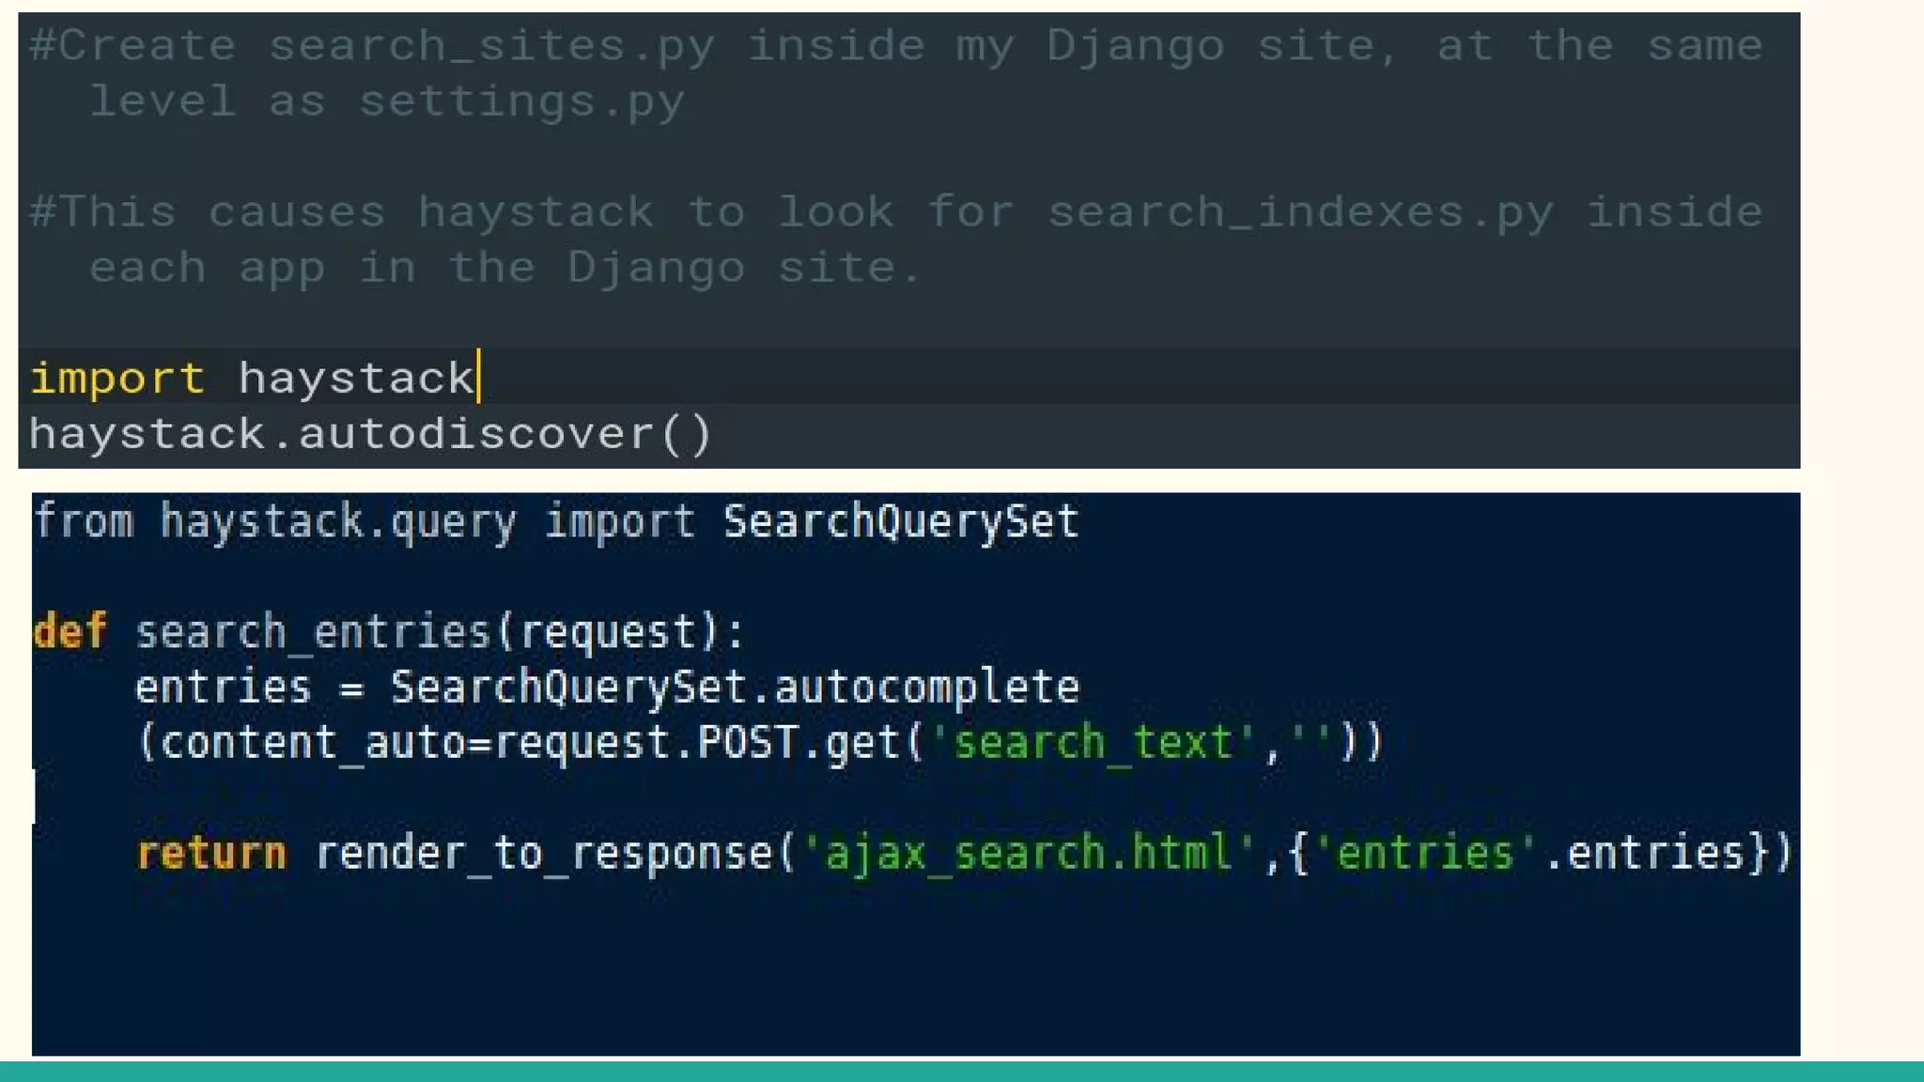Click 'SearchQuerySet' in the from-import line
The width and height of the screenshot is (1924, 1082).
coord(900,521)
